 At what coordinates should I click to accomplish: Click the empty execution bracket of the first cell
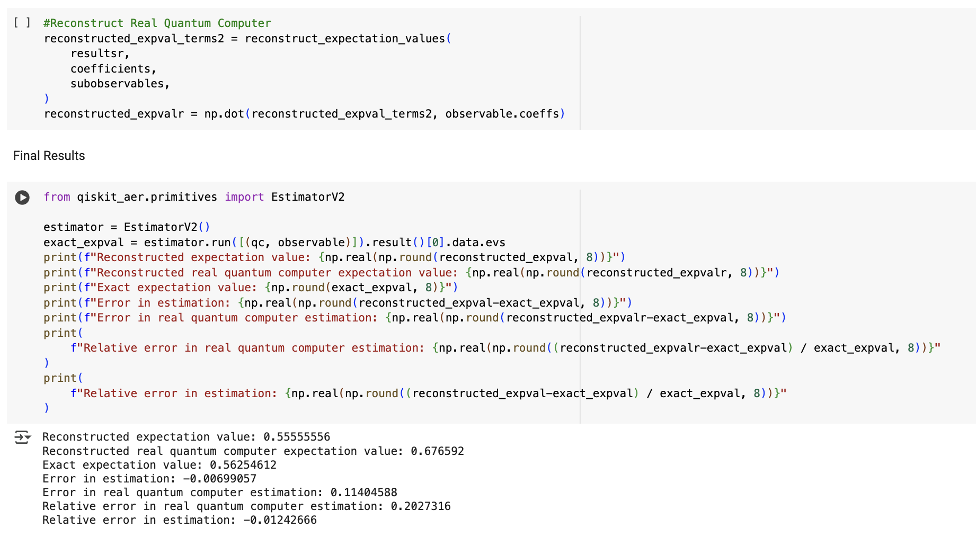[22, 23]
